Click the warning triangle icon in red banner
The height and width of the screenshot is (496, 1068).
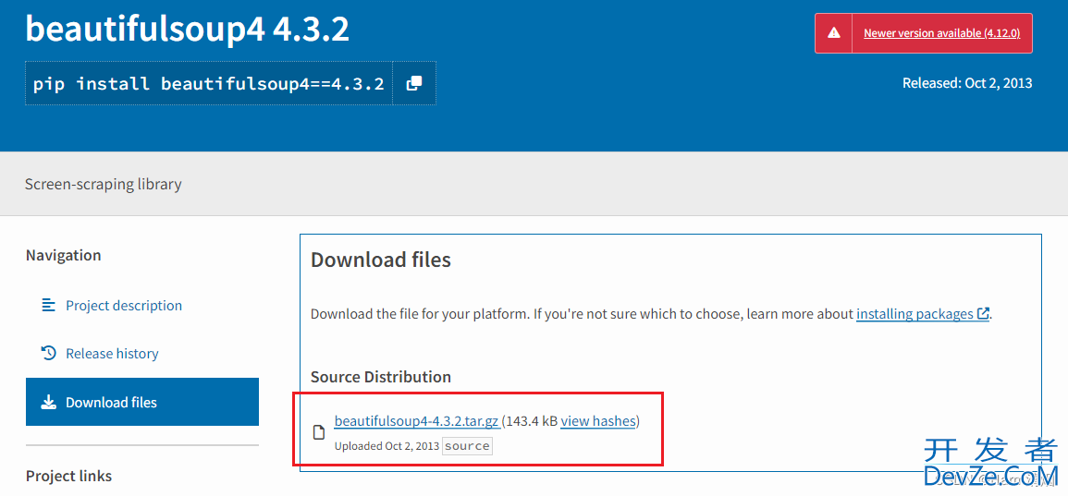pos(833,32)
